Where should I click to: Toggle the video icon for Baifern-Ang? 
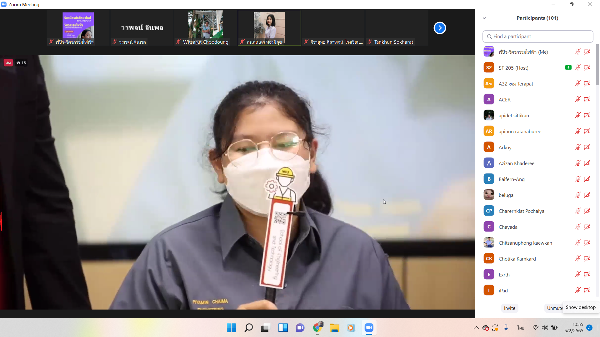pyautogui.click(x=587, y=179)
